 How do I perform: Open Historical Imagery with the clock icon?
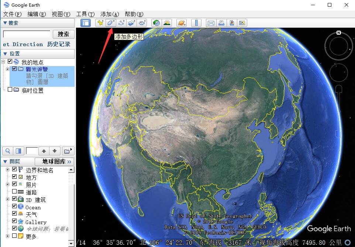(x=156, y=23)
